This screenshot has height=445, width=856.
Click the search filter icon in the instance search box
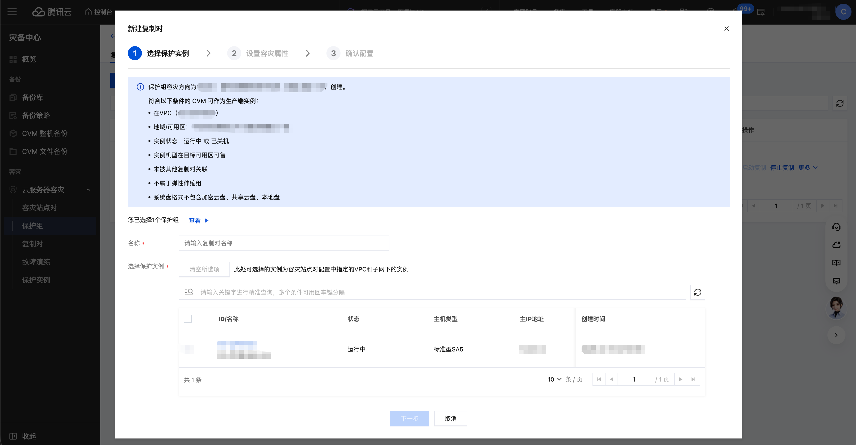pyautogui.click(x=189, y=292)
